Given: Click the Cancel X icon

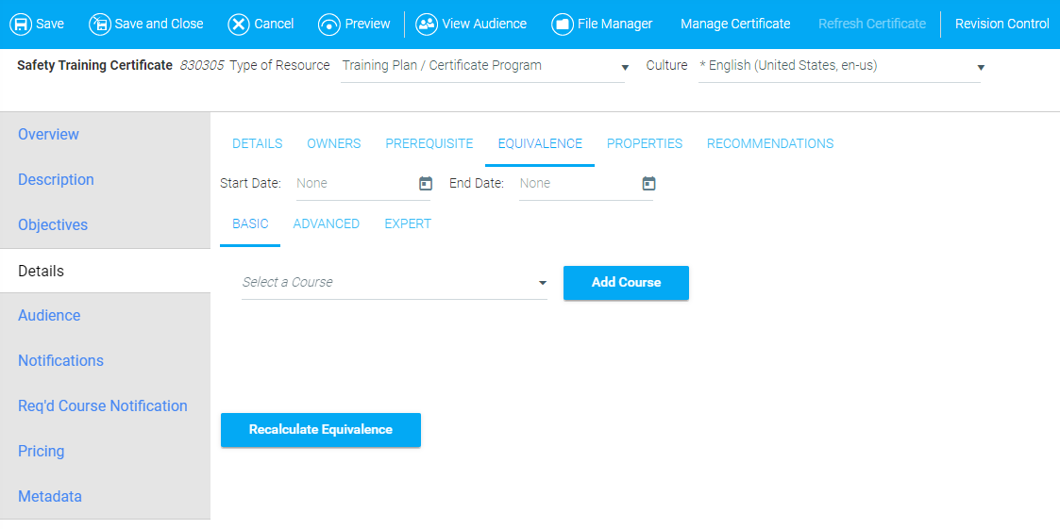Looking at the screenshot, I should tap(239, 25).
